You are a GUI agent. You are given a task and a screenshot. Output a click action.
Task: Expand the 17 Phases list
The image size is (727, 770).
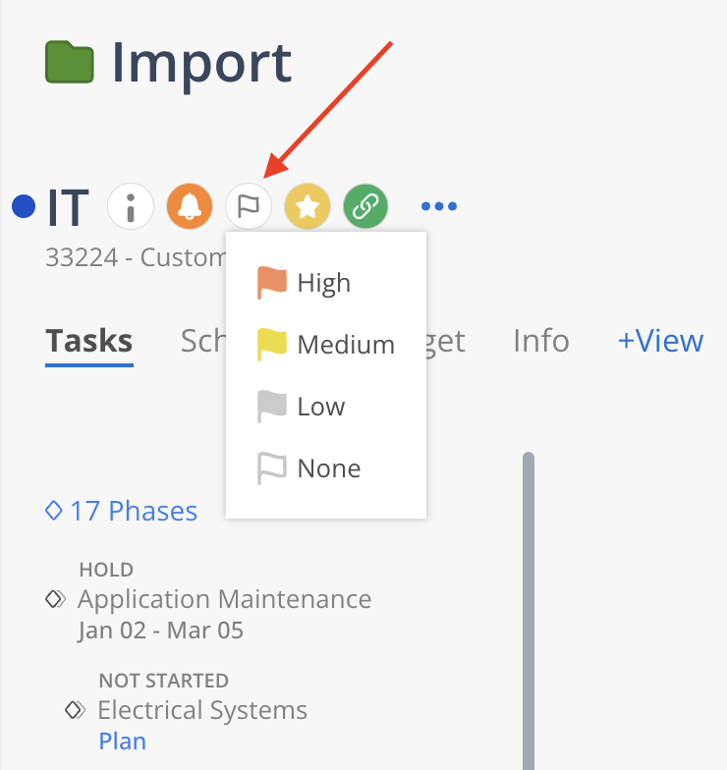pos(123,511)
